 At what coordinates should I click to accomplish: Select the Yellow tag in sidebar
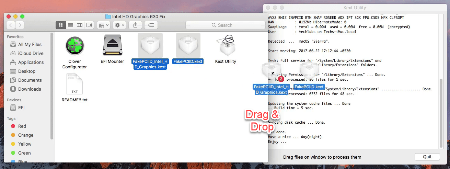click(21, 144)
